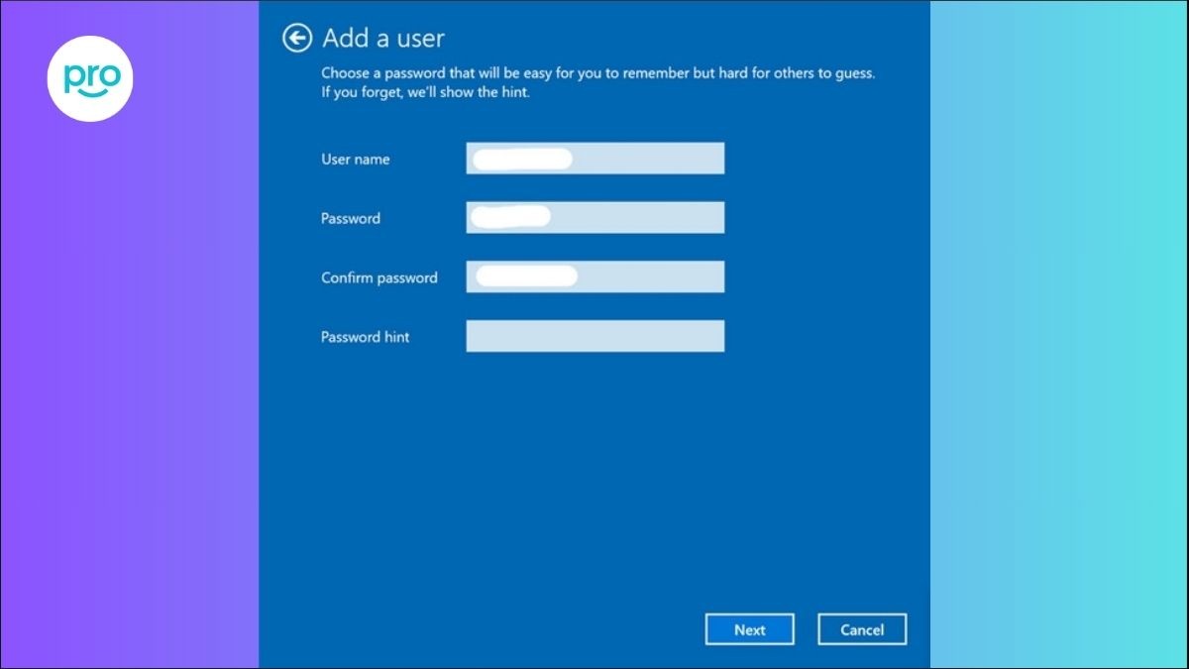Click the User name input field
The width and height of the screenshot is (1189, 669).
[x=595, y=159]
